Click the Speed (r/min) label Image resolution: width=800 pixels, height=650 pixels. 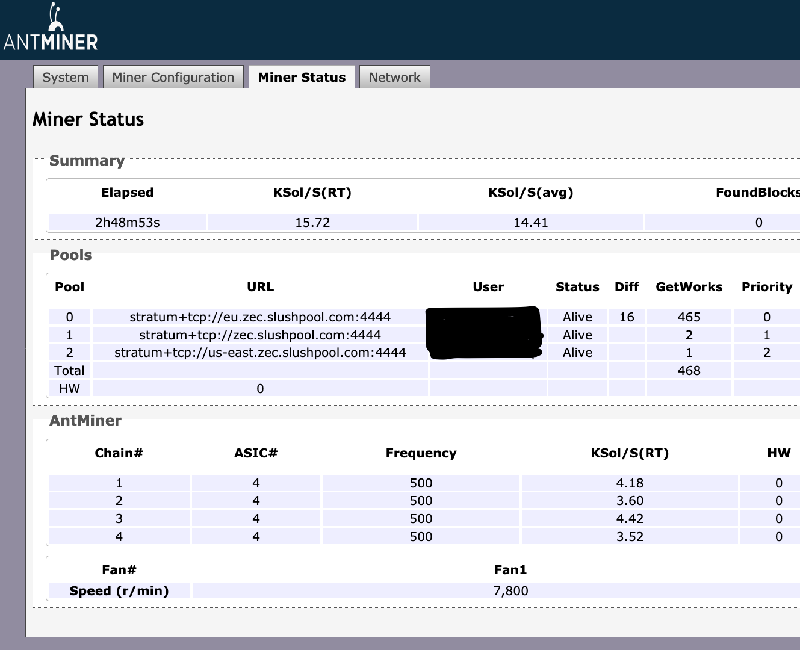click(x=119, y=591)
